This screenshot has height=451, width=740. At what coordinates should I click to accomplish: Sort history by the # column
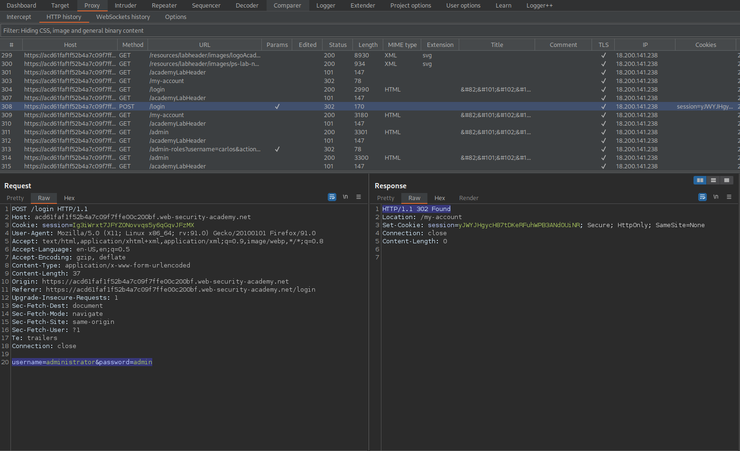11,45
